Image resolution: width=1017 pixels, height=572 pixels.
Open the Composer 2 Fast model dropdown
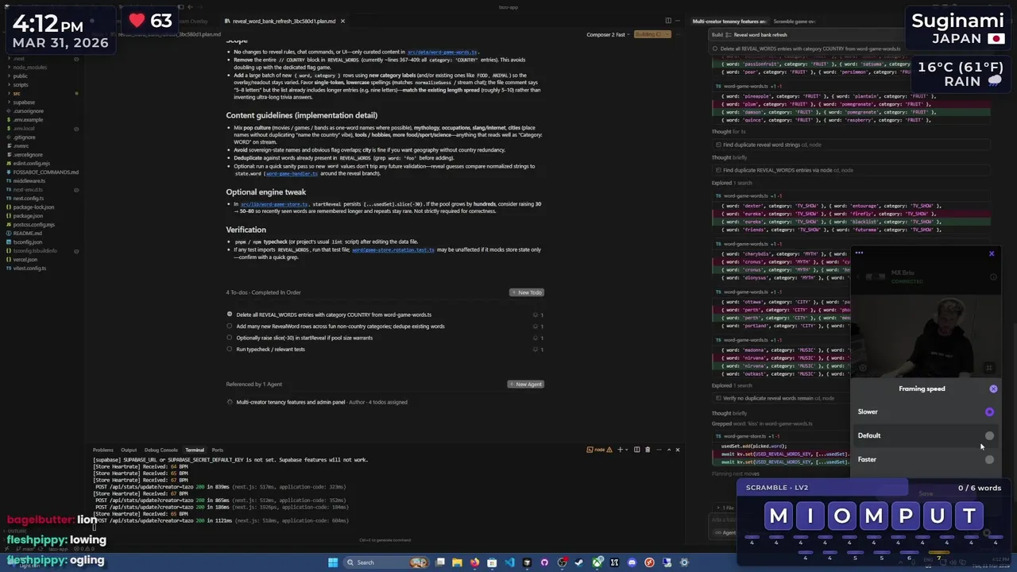[x=608, y=34]
